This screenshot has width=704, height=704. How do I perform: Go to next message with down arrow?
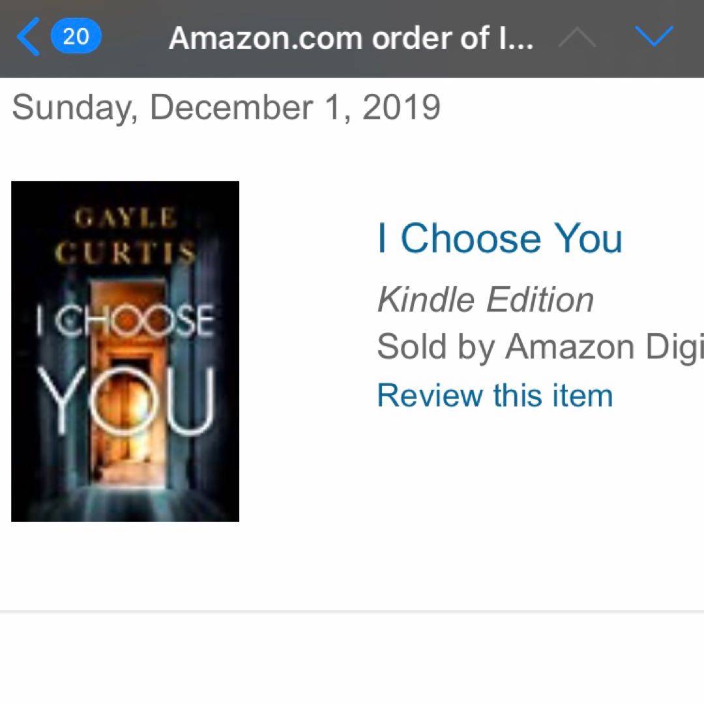pyautogui.click(x=653, y=37)
